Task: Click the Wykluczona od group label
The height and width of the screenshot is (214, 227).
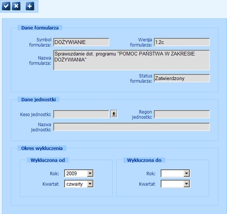Action: [48, 160]
